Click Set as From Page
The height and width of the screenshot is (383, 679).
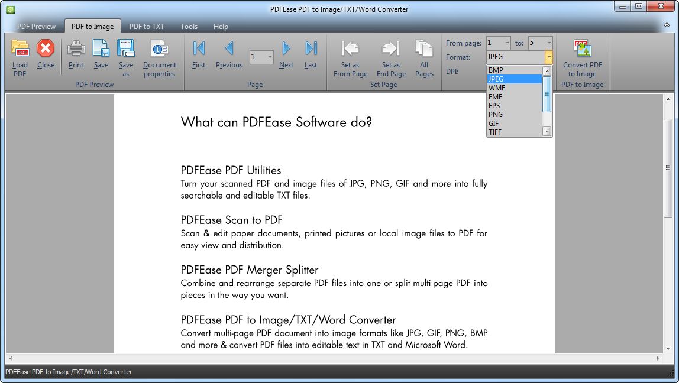350,48
